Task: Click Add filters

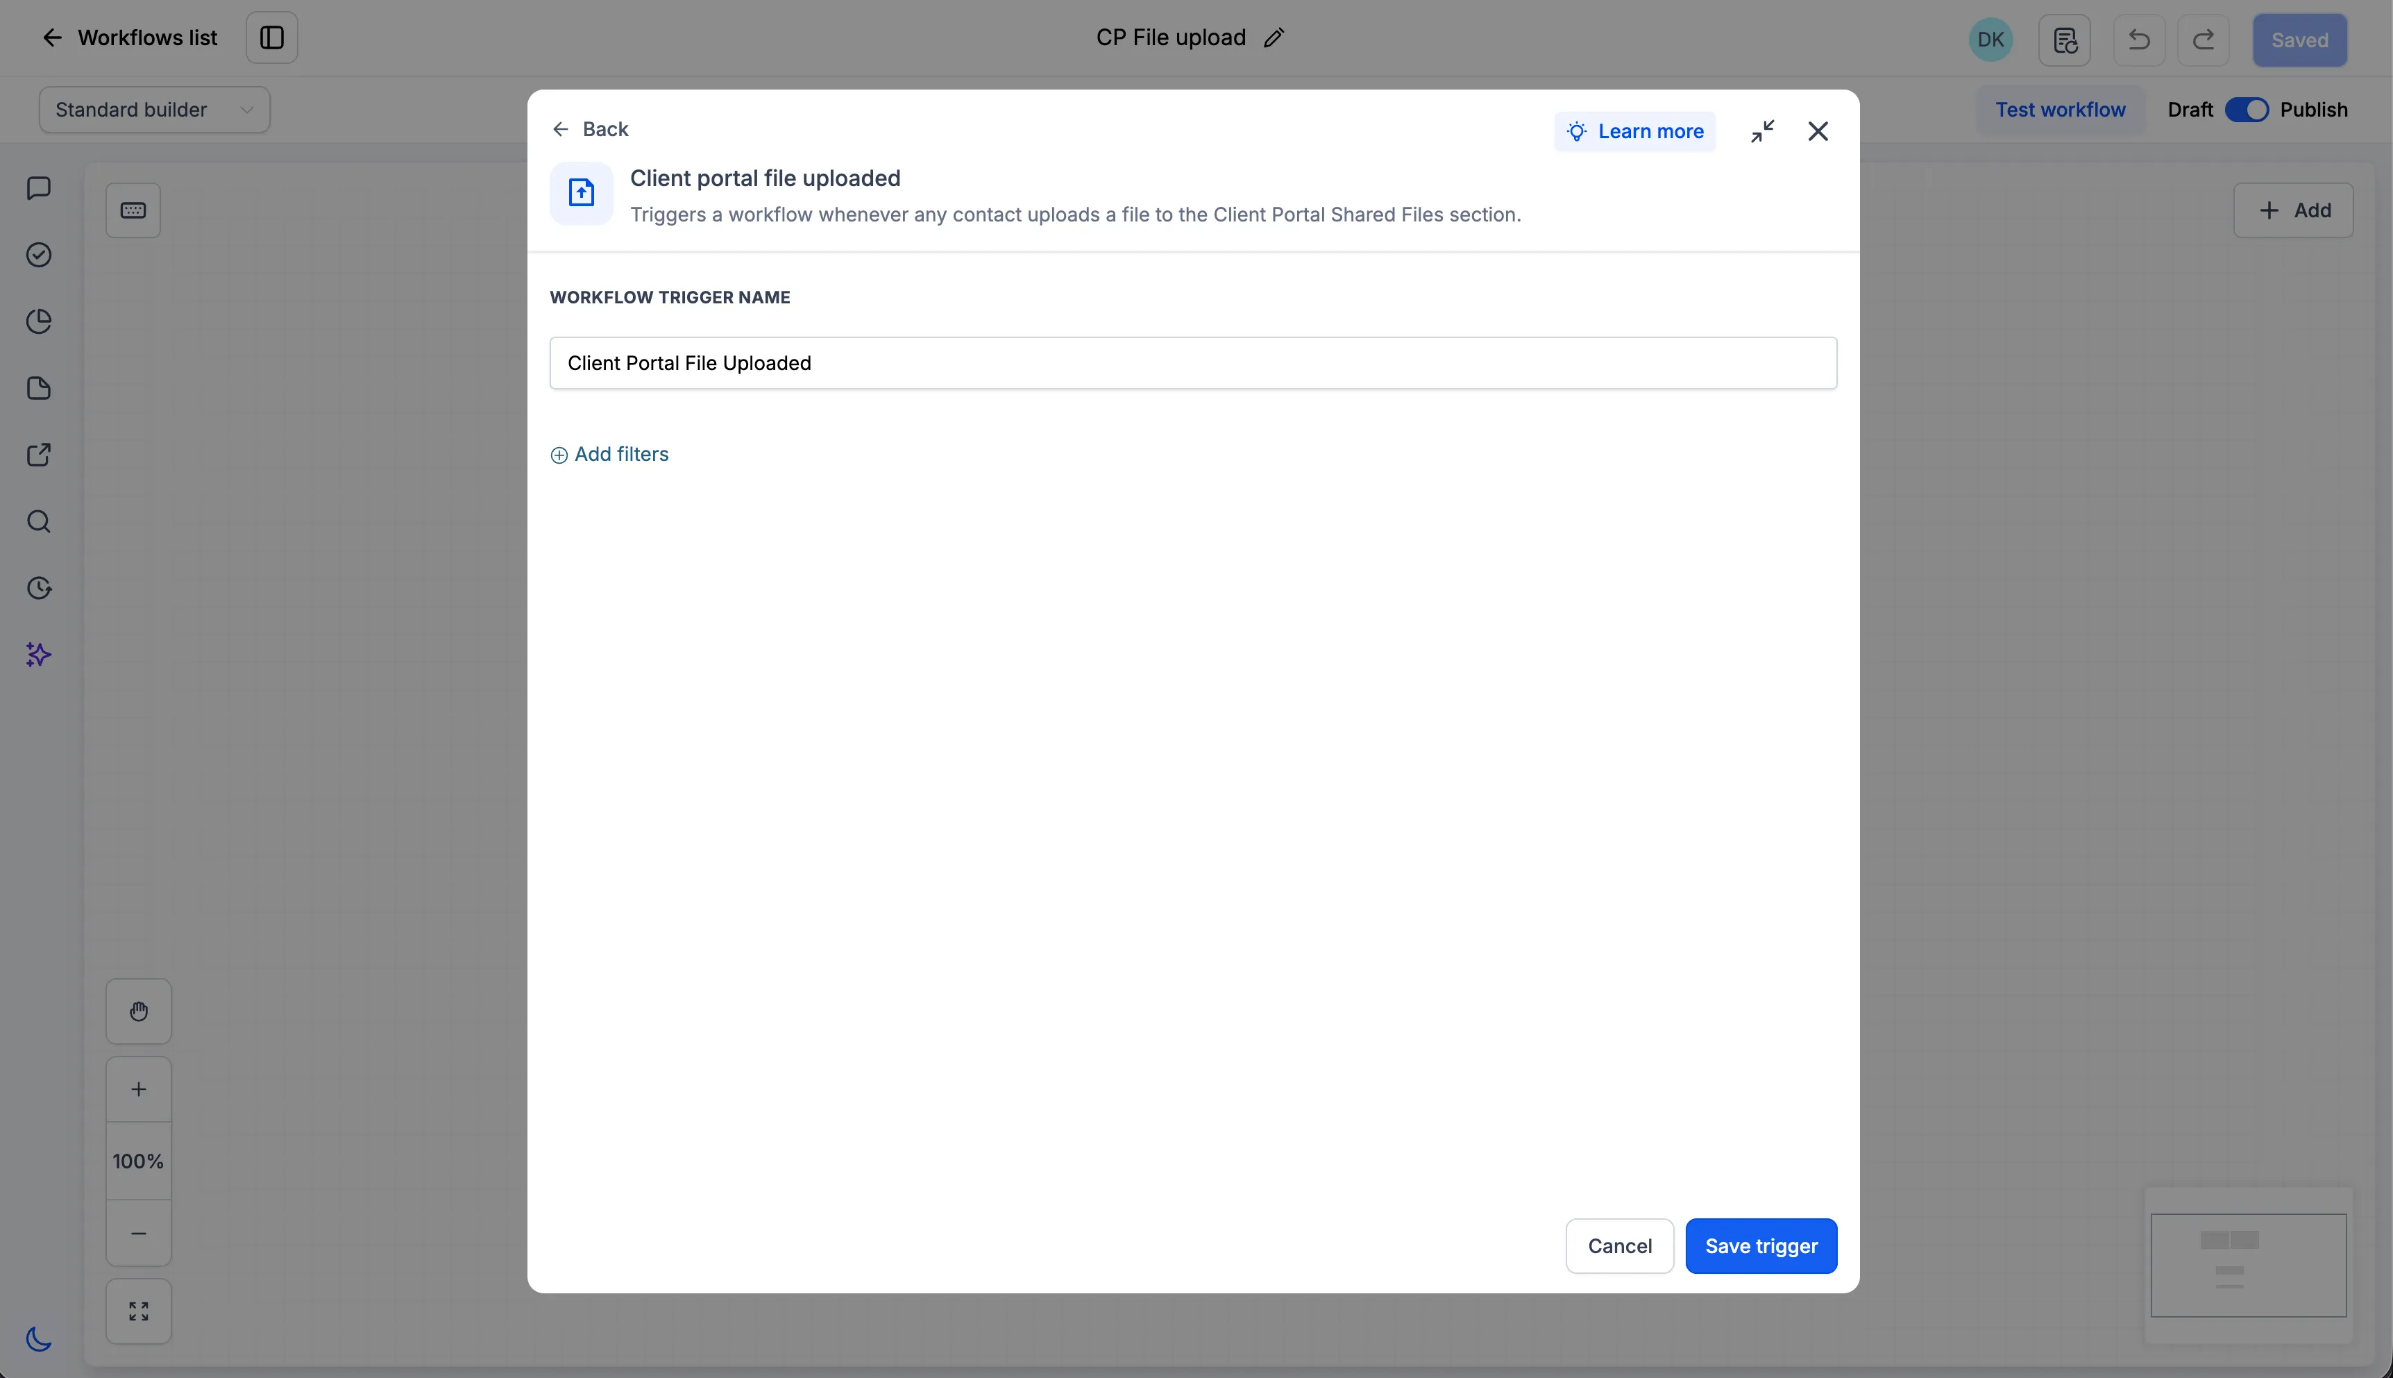Action: click(609, 454)
